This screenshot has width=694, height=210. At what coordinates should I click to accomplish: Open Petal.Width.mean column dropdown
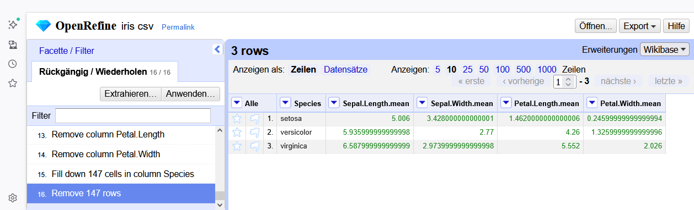[591, 103]
